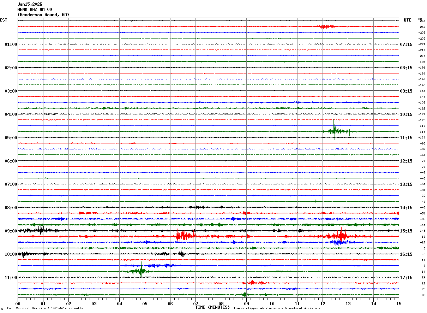Click the big red burst near minute 6
427x313 pixels.
(184, 235)
